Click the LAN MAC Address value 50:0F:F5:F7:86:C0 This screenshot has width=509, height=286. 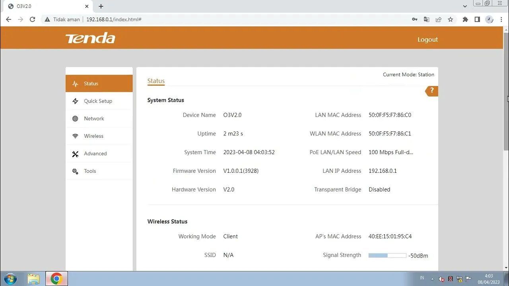[390, 115]
